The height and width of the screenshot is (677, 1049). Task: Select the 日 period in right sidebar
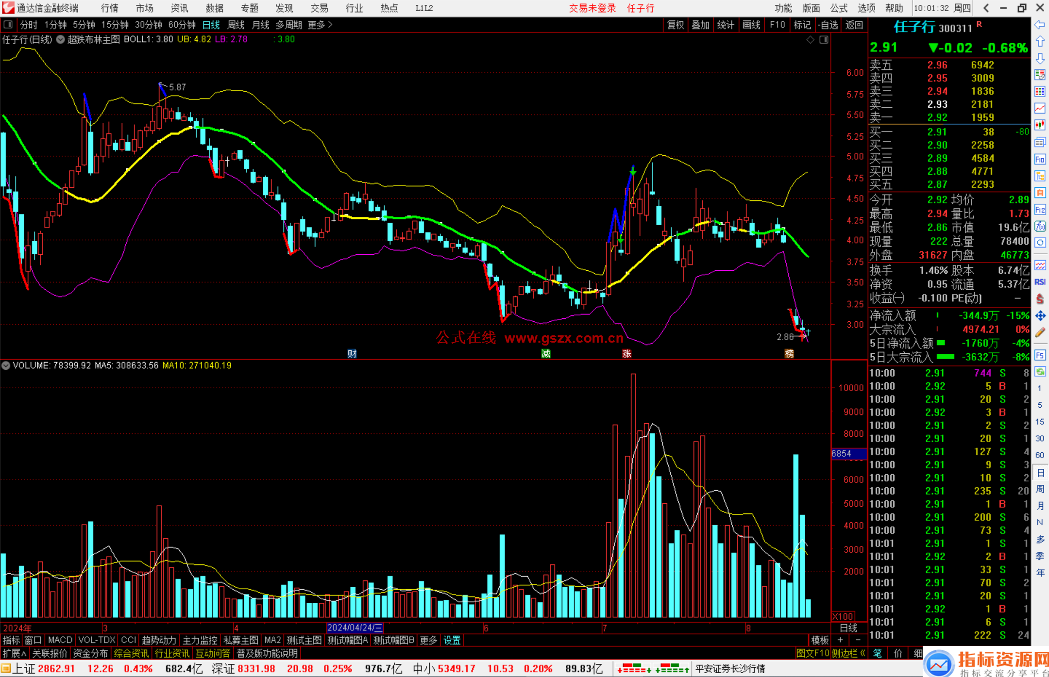coord(1040,472)
